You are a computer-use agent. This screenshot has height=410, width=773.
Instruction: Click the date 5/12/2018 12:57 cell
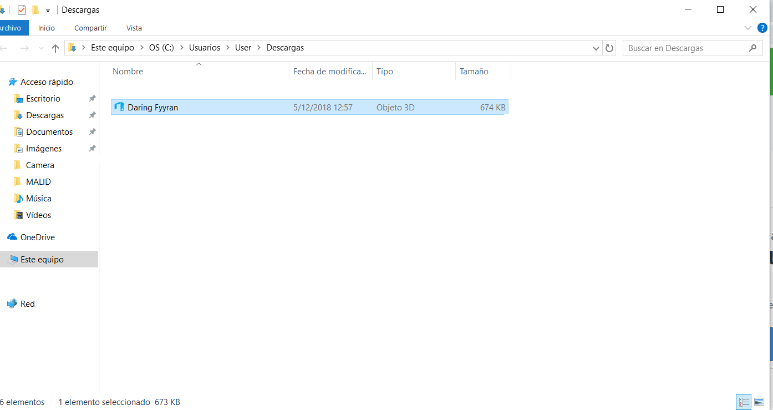click(323, 108)
